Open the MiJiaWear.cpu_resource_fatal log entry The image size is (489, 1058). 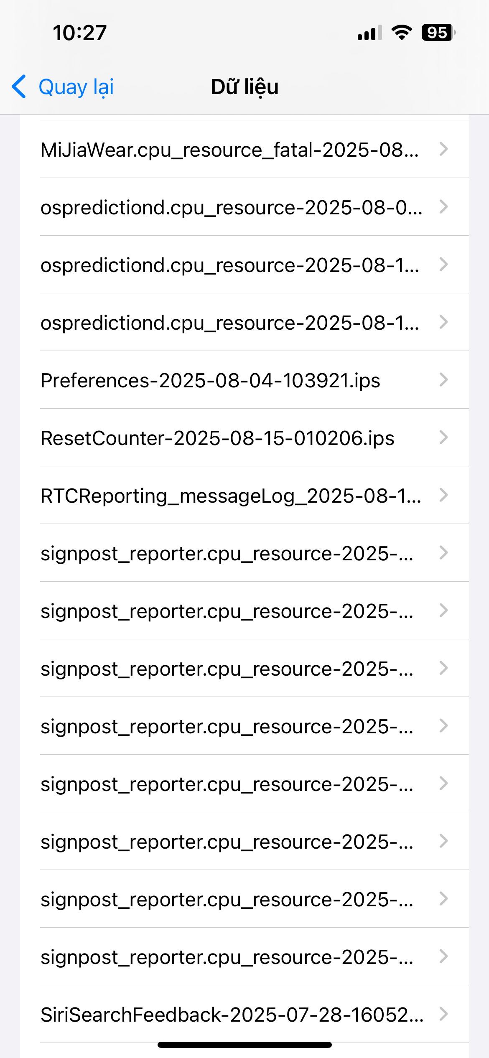pyautogui.click(x=229, y=150)
